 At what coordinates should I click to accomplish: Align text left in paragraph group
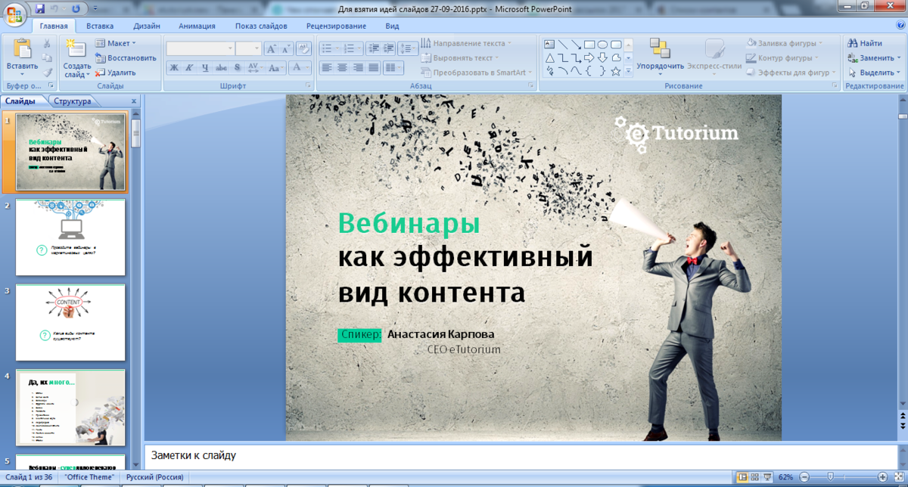tap(326, 67)
